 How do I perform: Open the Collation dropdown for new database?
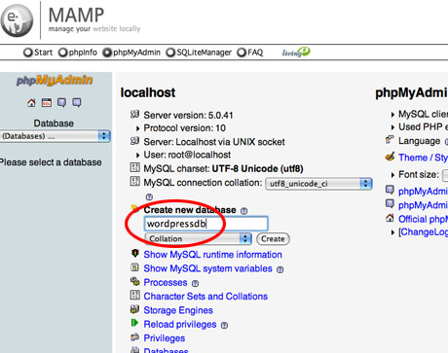point(198,239)
